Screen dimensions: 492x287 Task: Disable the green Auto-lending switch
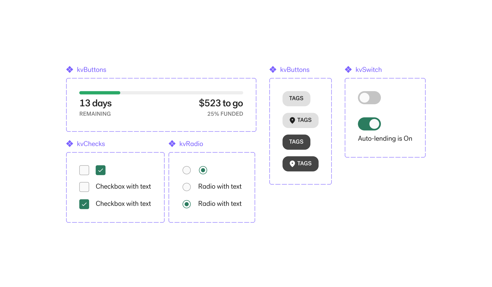tap(369, 124)
